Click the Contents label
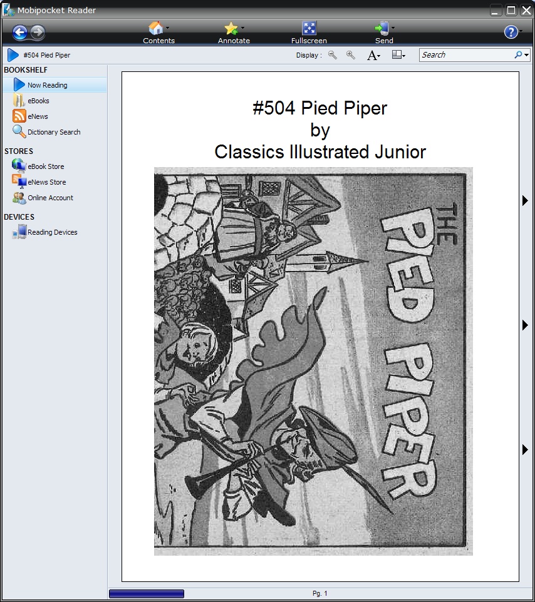Image resolution: width=535 pixels, height=602 pixels. click(158, 41)
